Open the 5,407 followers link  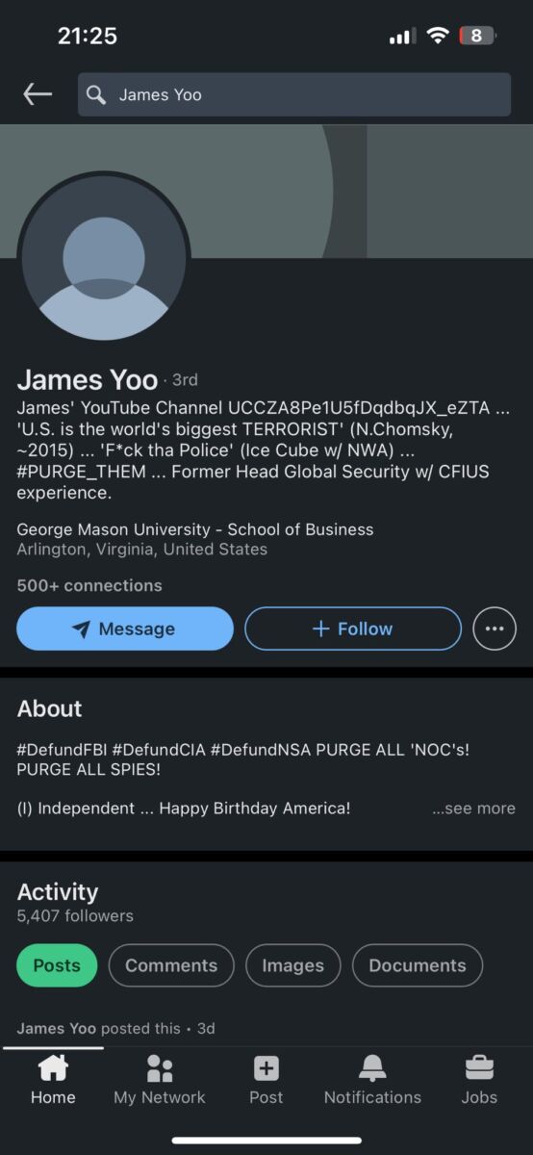75,915
